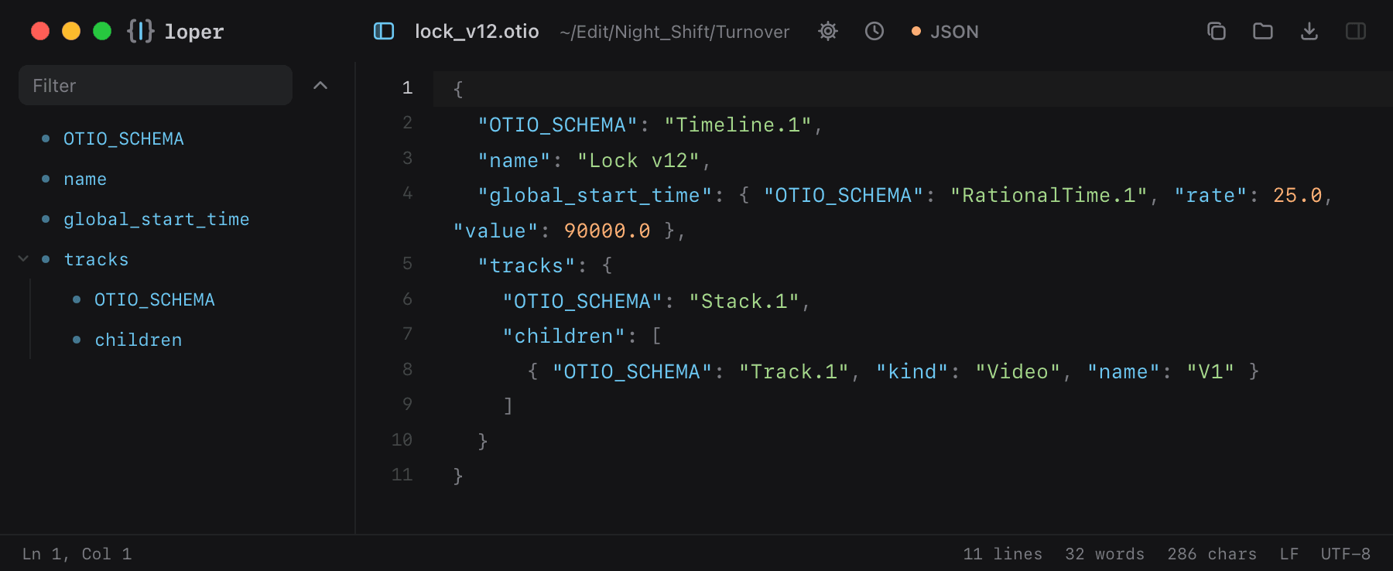Viewport: 1393px width, 571px height.
Task: Click line number 1 in the gutter
Action: (407, 88)
